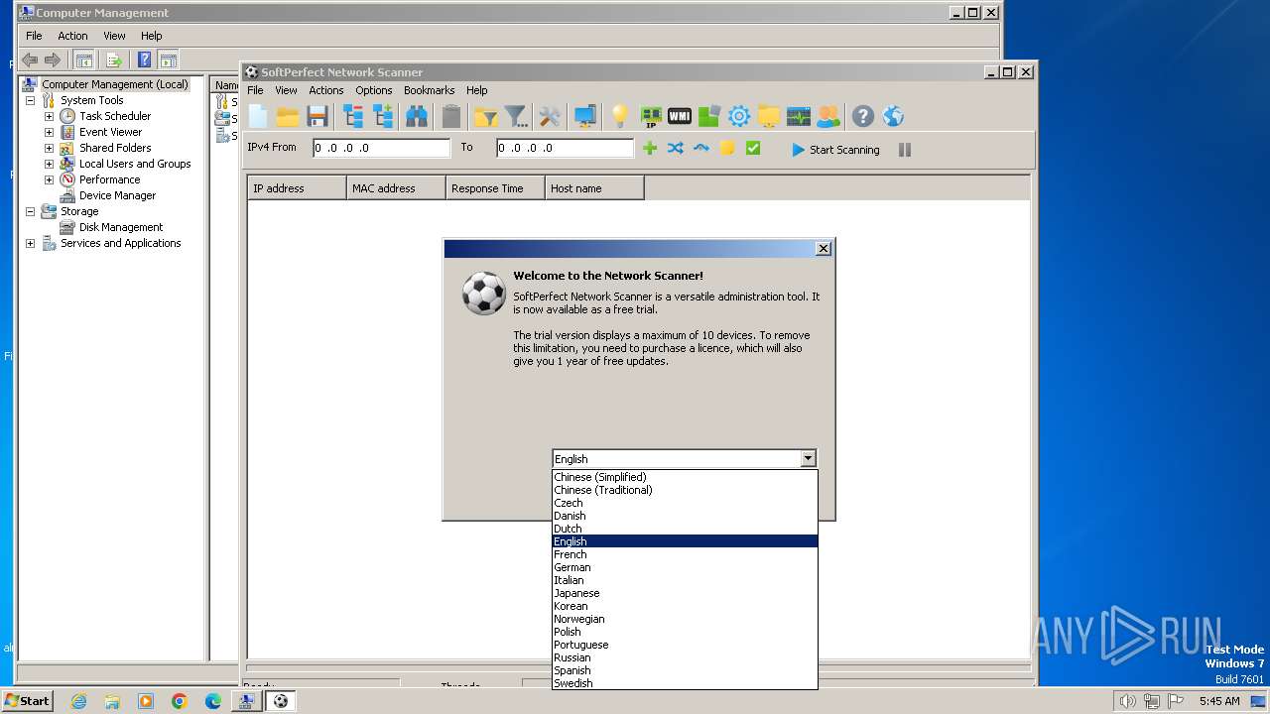Expand Task Scheduler tree node
Screen dimensions: 1270x714
point(49,116)
